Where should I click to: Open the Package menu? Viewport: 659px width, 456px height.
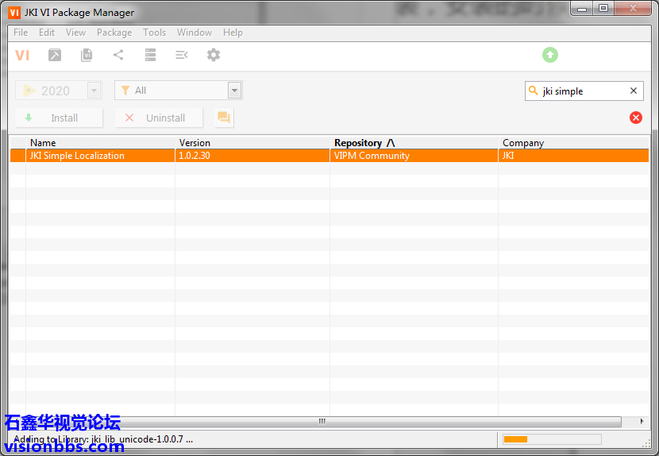(114, 33)
